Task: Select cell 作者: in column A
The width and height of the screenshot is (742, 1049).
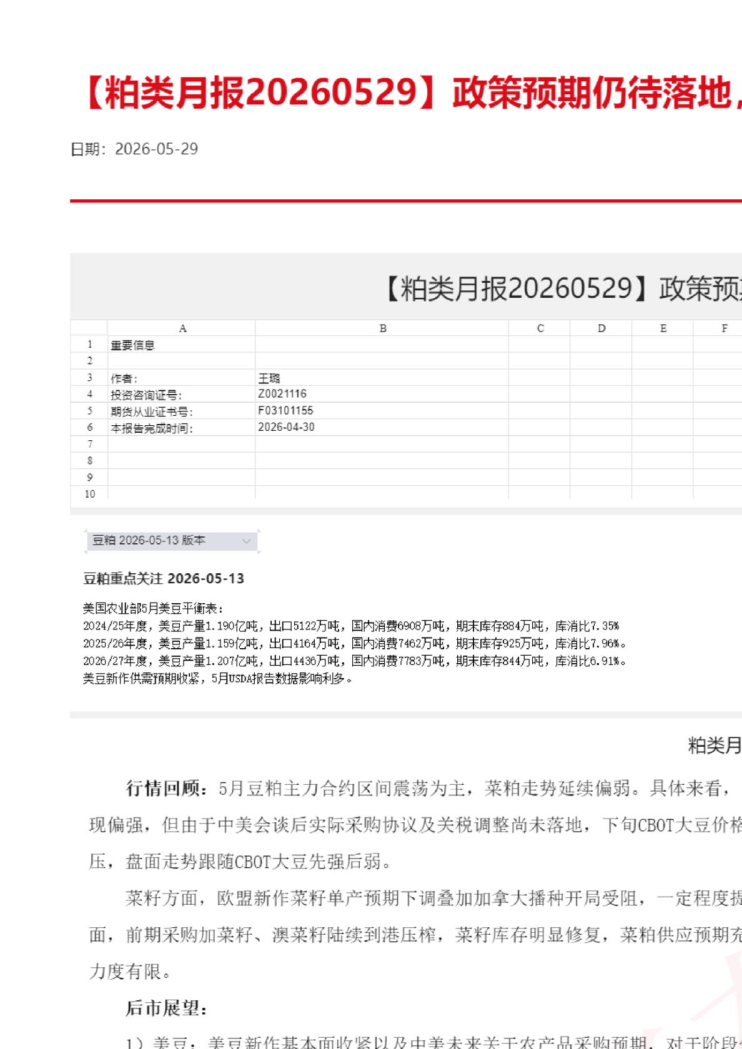Action: (x=182, y=378)
